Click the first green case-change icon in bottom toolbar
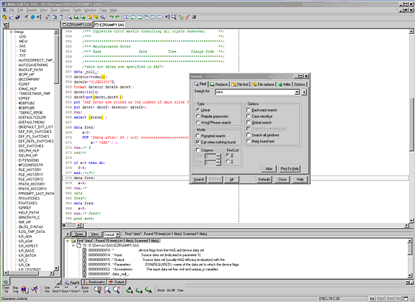The image size is (415, 302). pyautogui.click(x=130, y=290)
